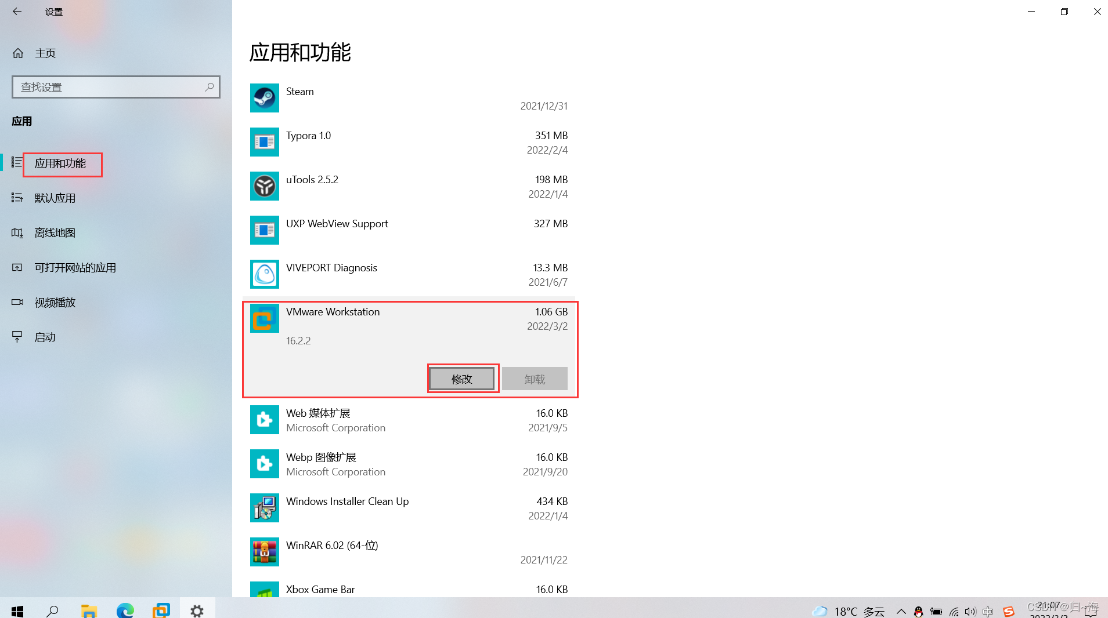
Task: Click the 默认应用 sidebar icon
Action: 17,198
